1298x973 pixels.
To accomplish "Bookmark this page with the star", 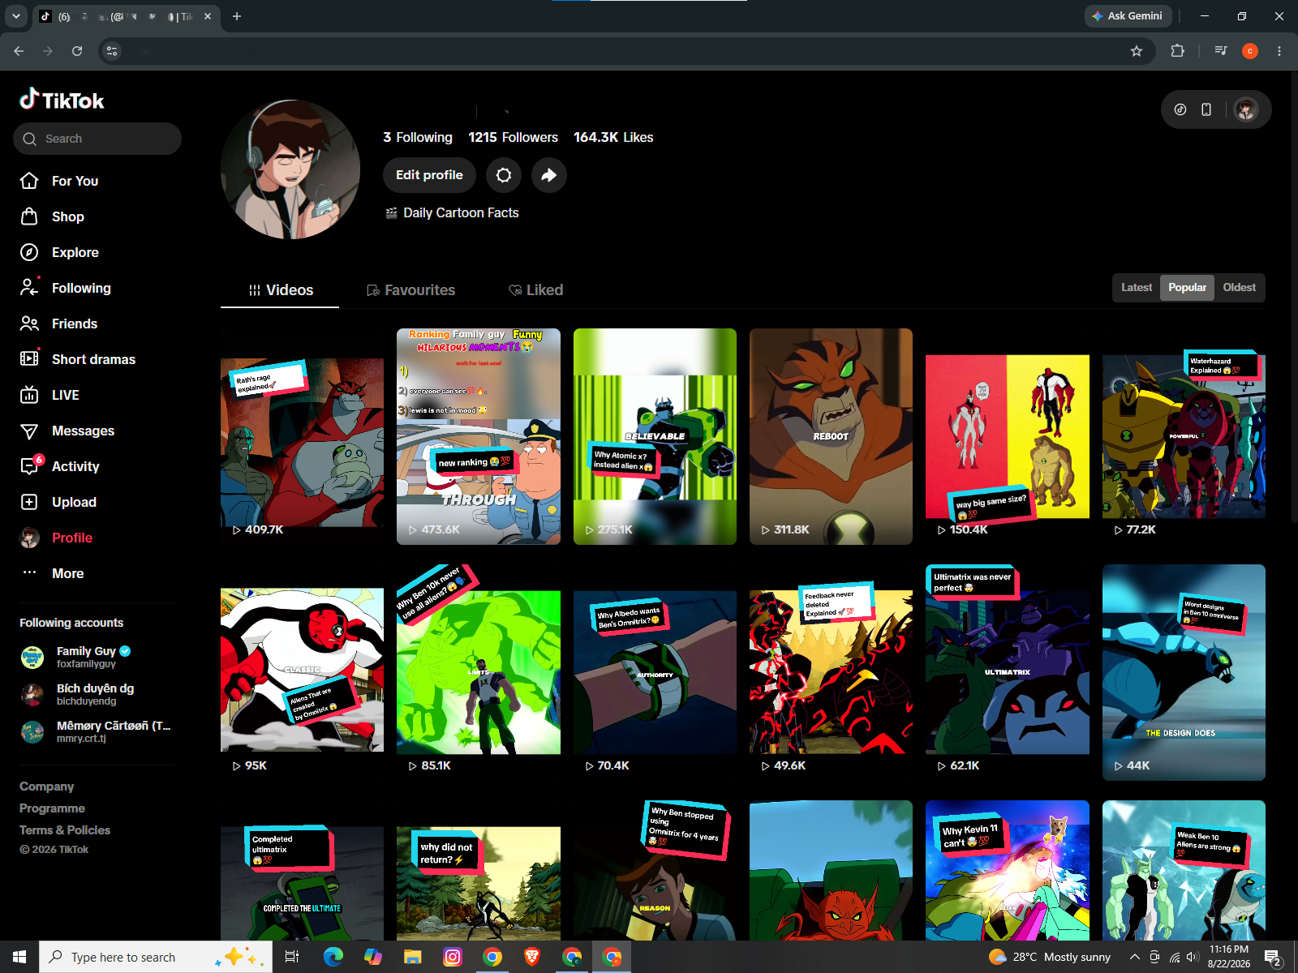I will (x=1137, y=51).
